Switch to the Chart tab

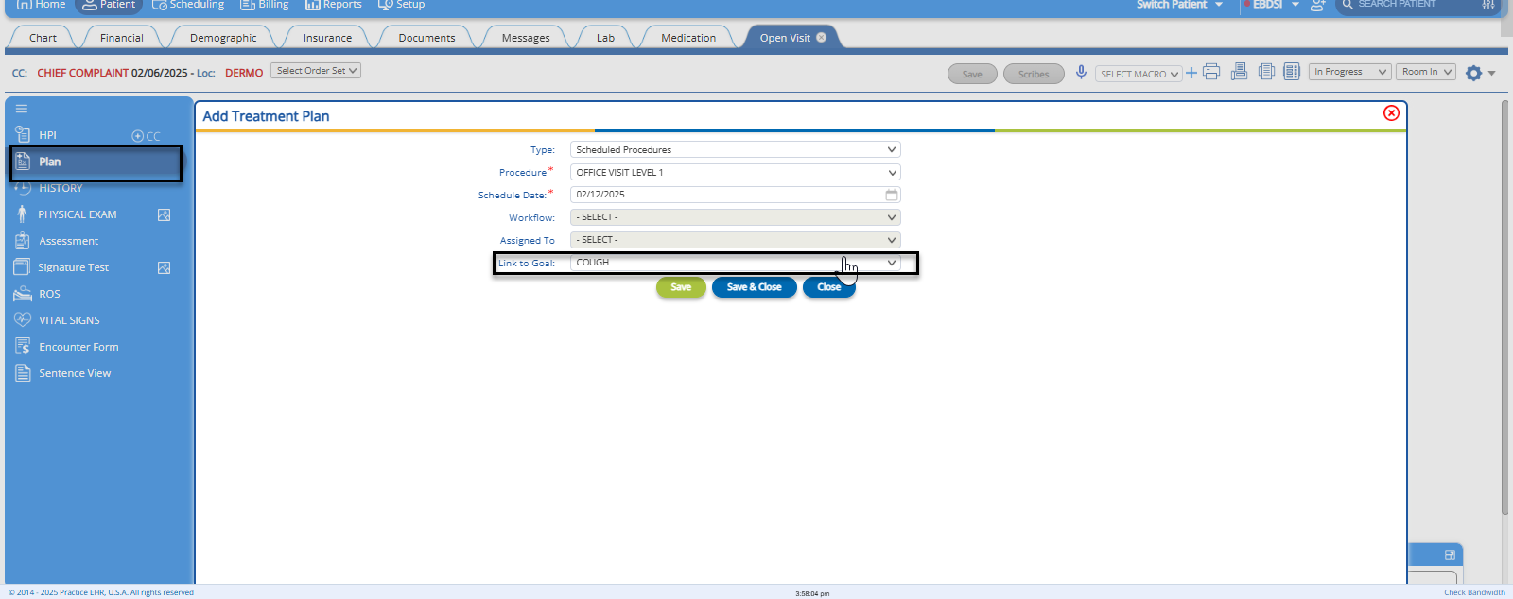(x=43, y=38)
